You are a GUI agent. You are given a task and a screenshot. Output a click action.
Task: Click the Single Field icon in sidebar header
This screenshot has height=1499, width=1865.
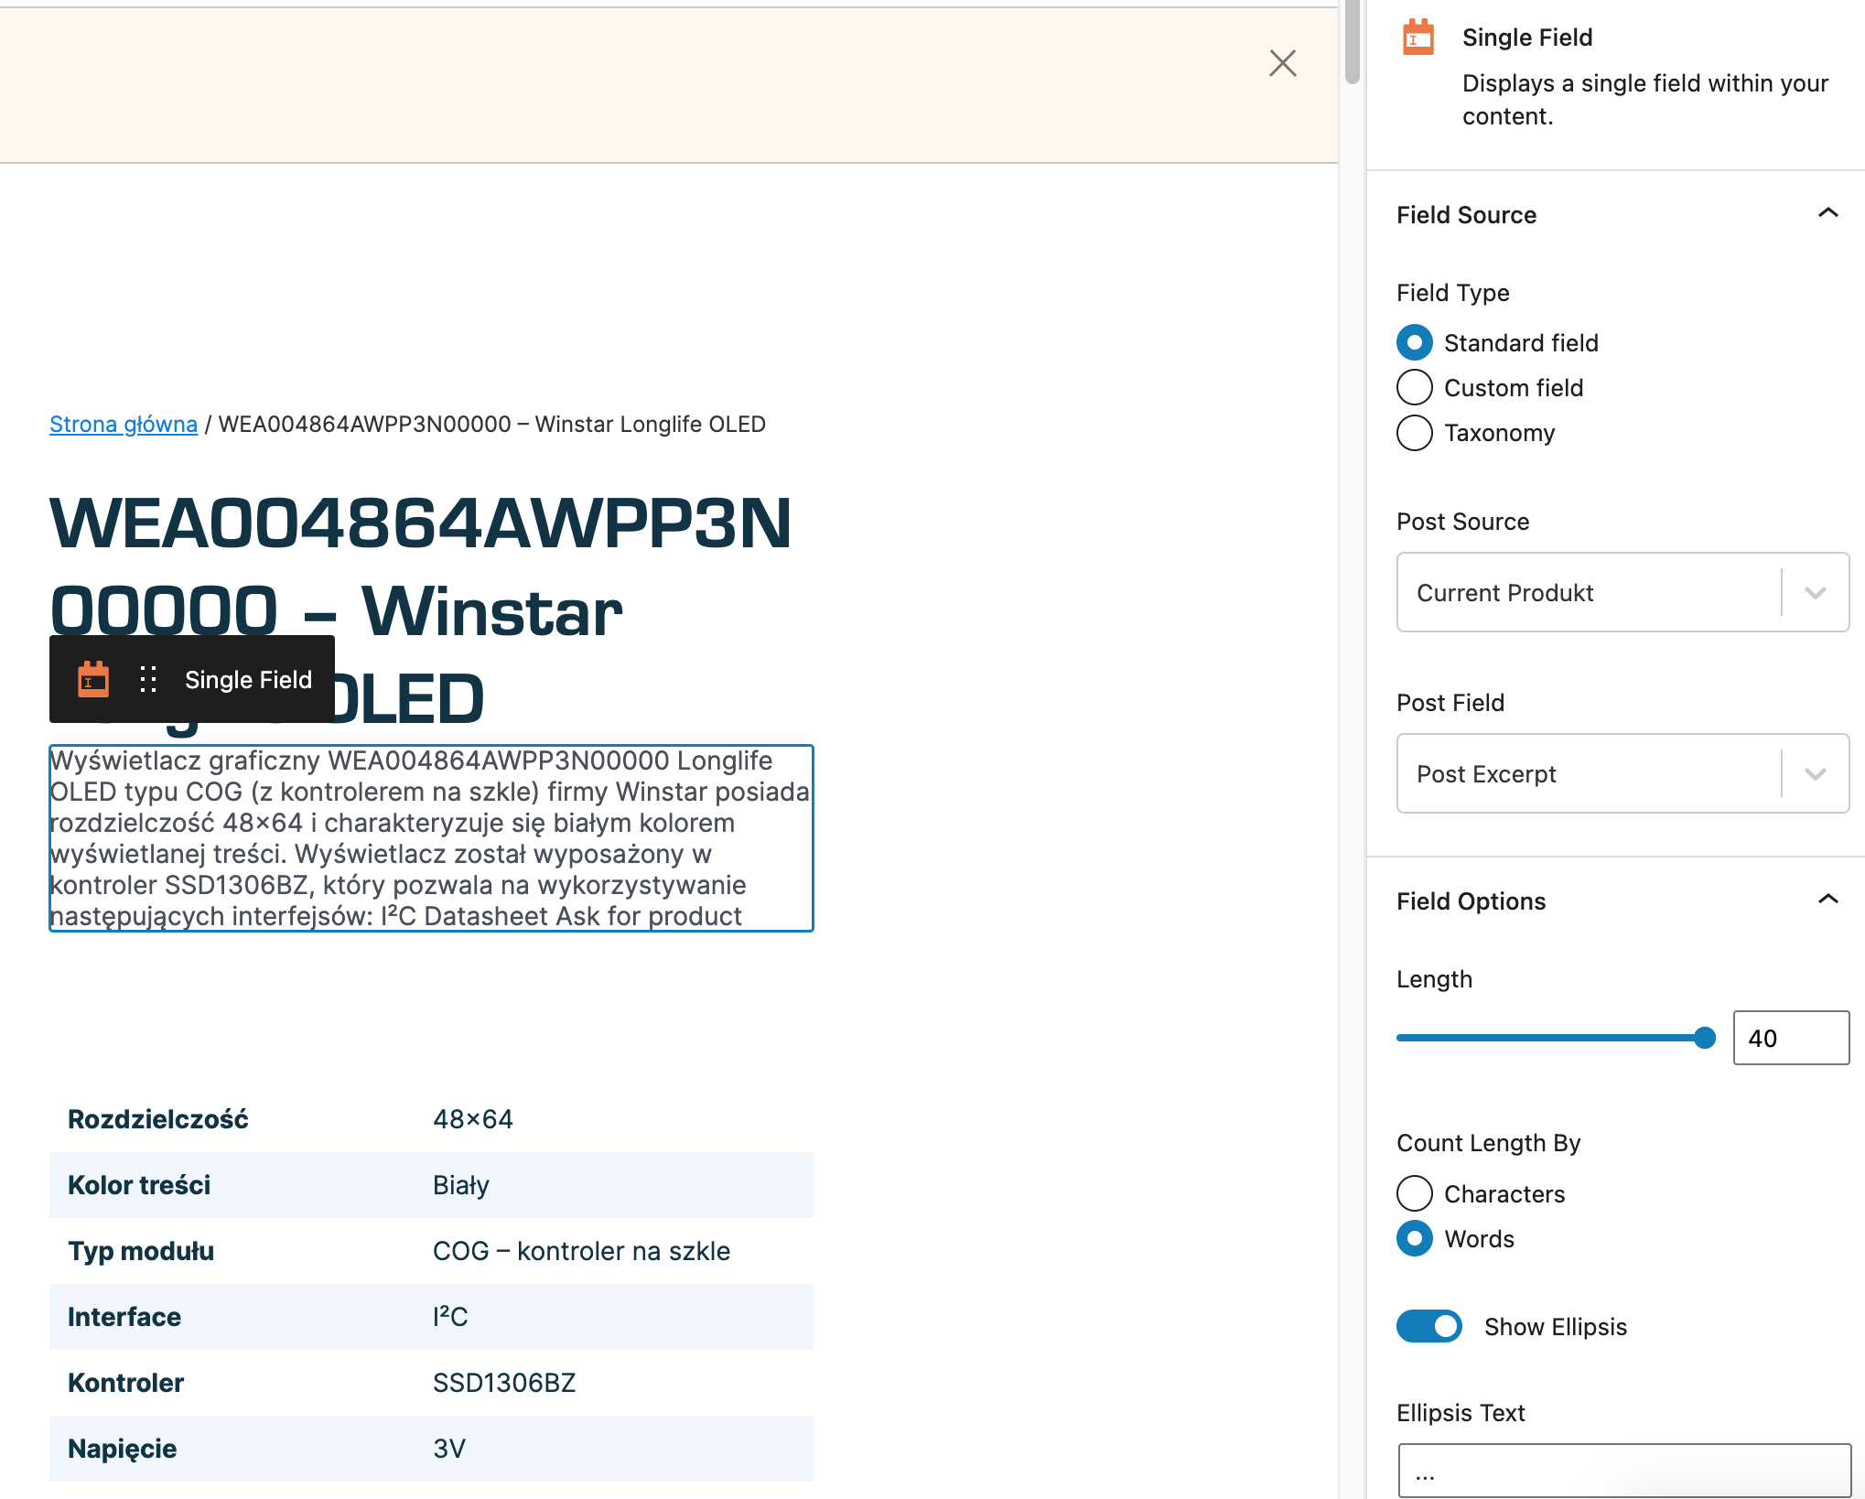[x=1418, y=38]
